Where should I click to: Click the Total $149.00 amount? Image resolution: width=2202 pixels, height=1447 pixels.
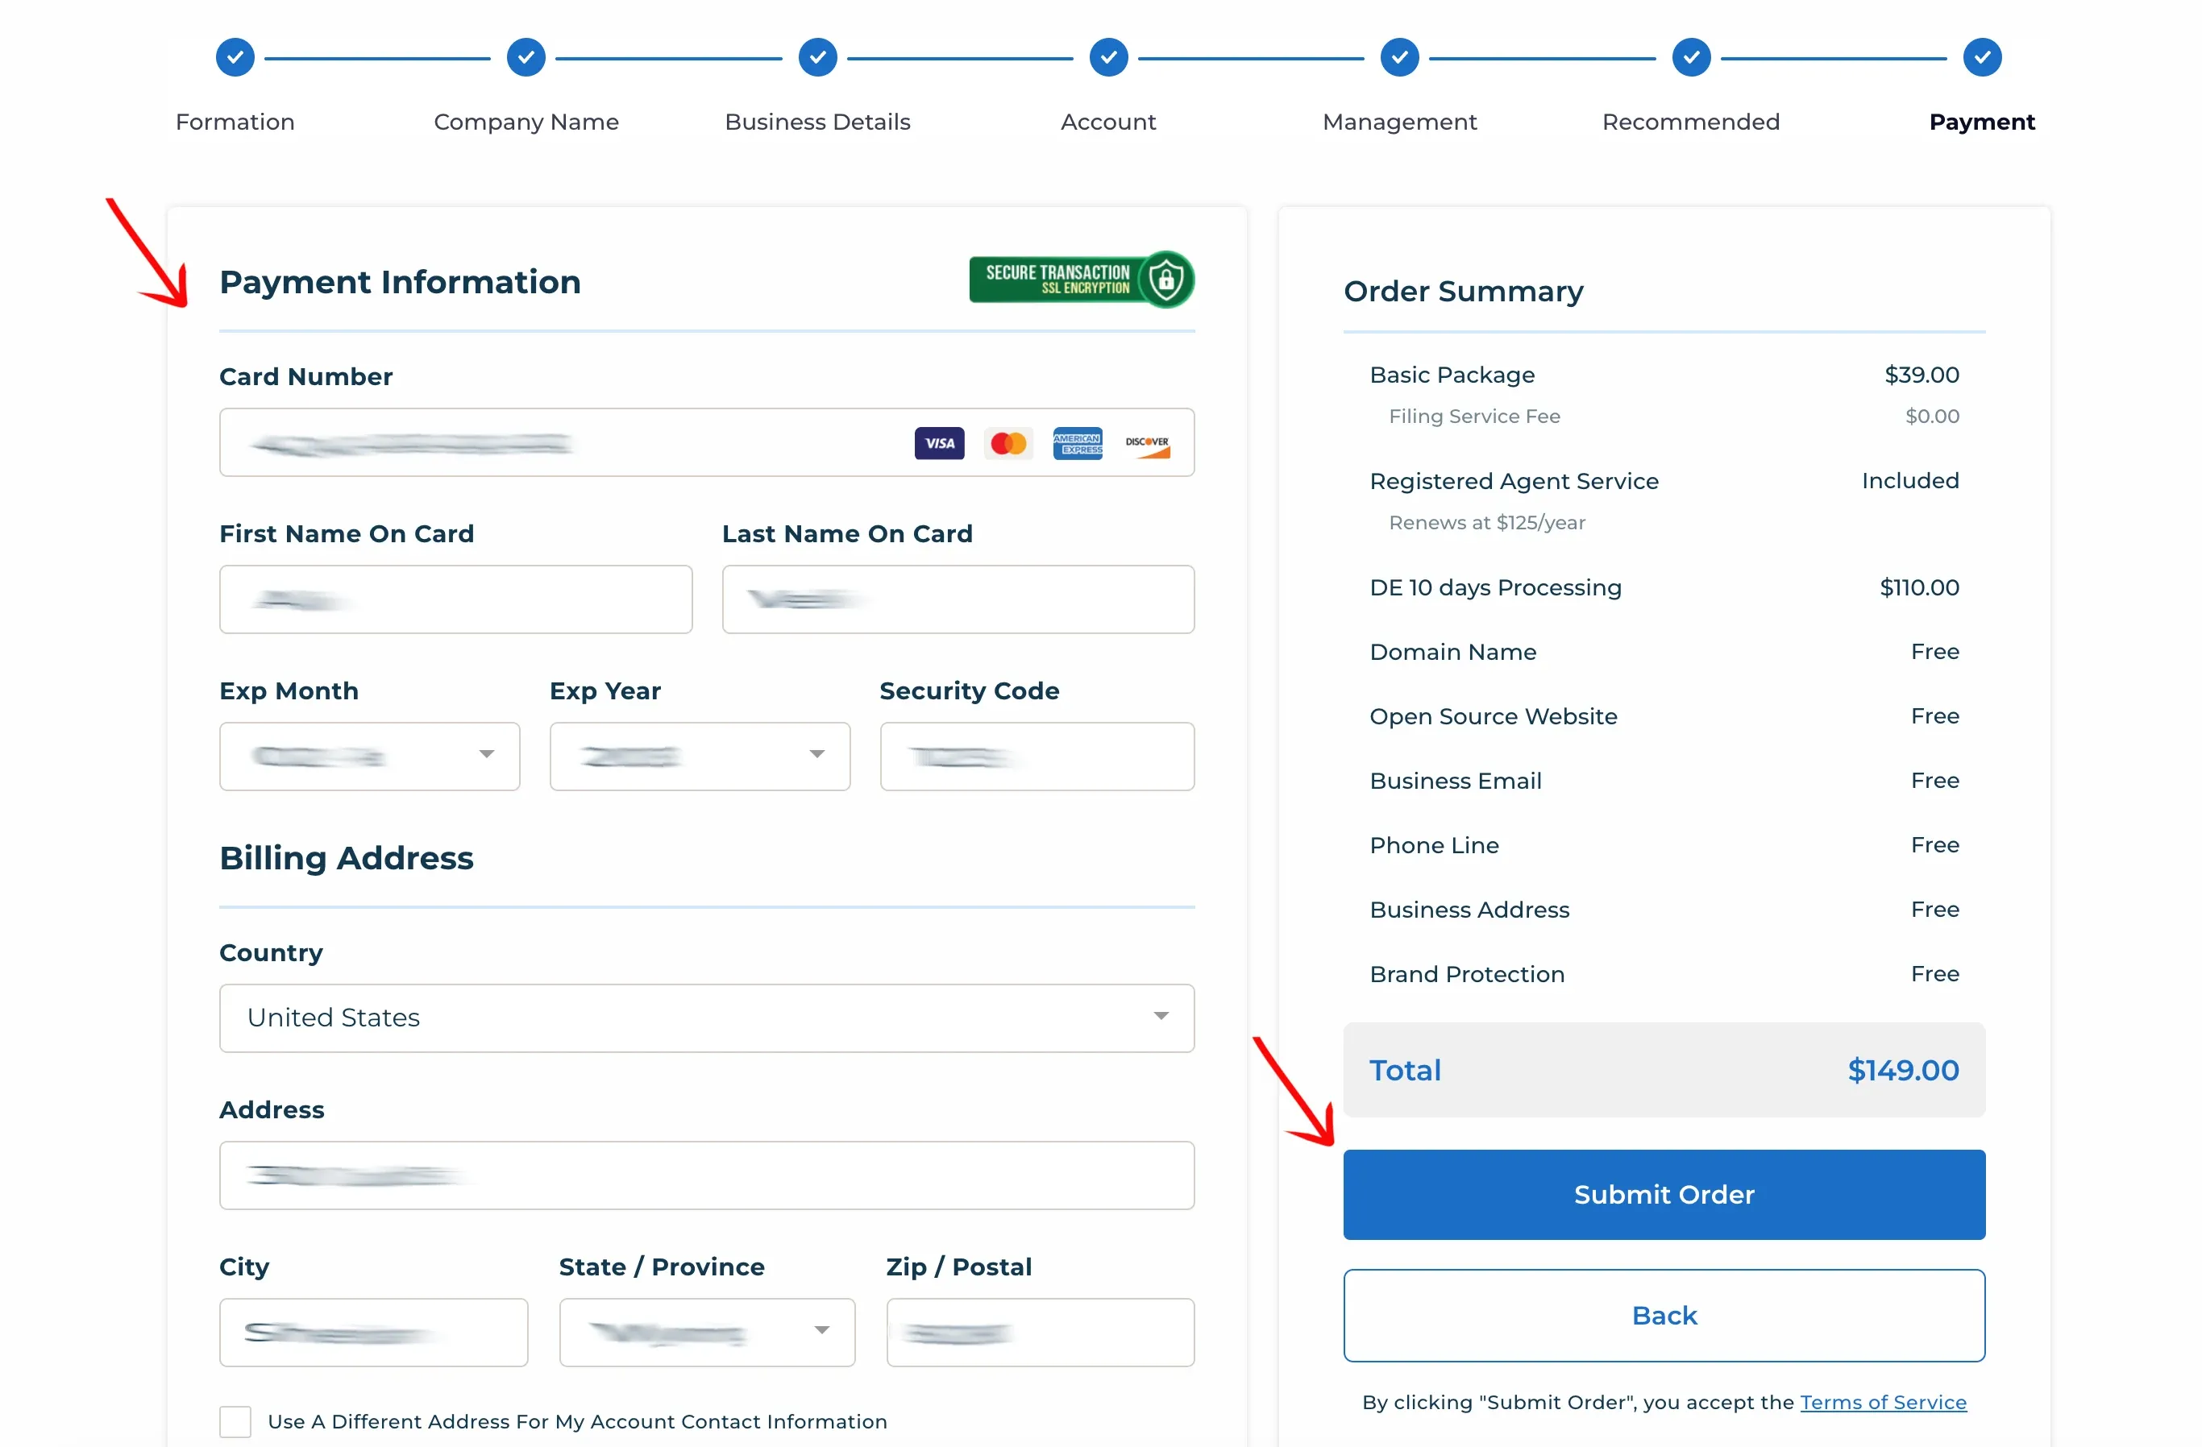click(x=1903, y=1070)
